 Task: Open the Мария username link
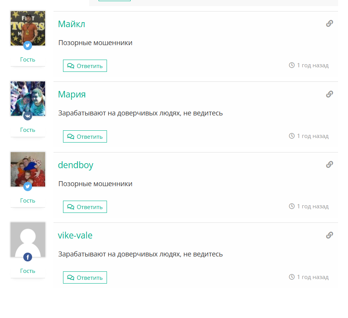72,94
